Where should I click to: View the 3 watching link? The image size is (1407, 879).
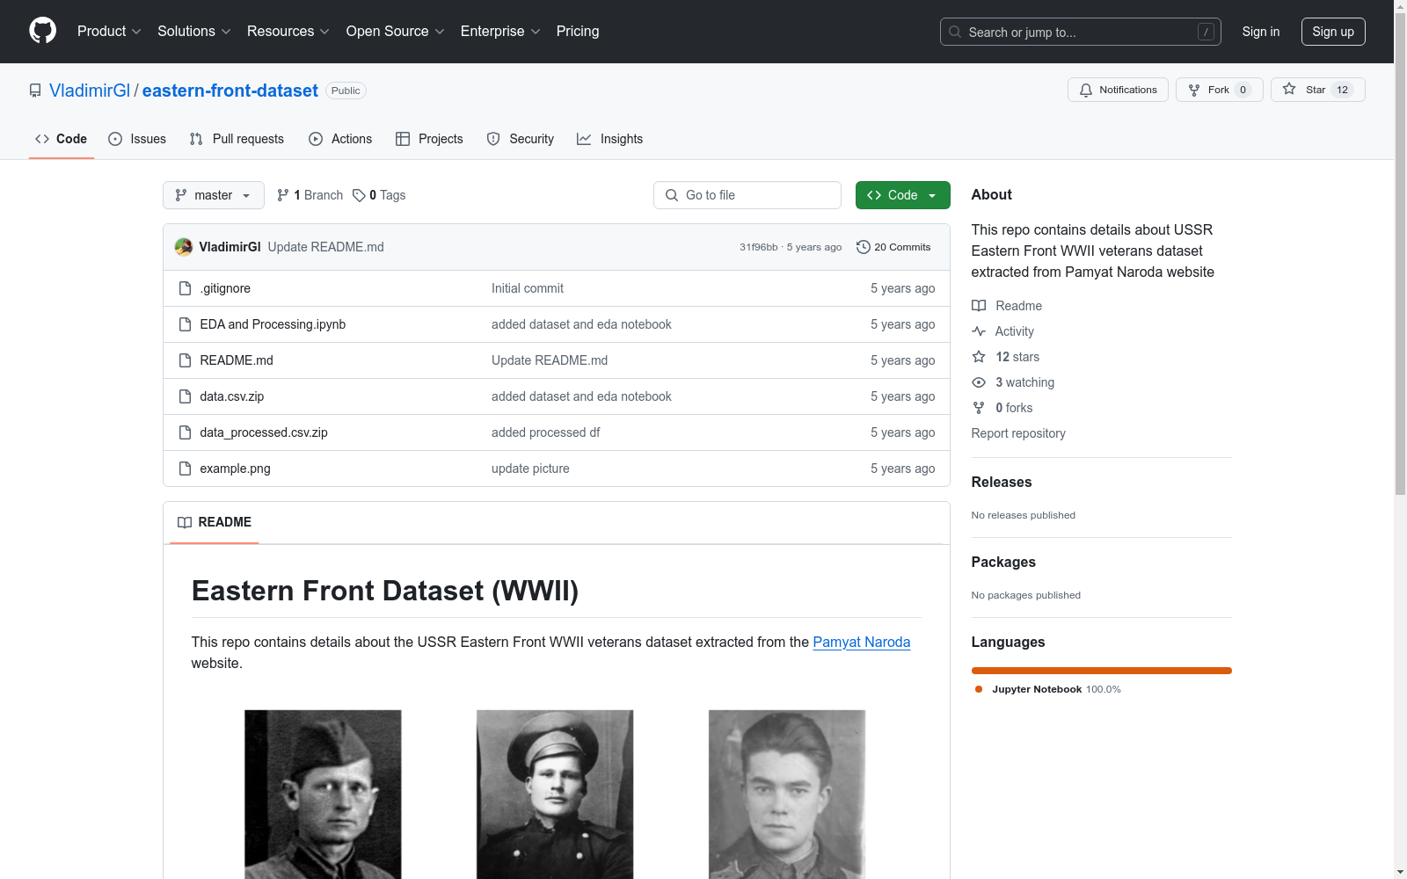point(1013,382)
